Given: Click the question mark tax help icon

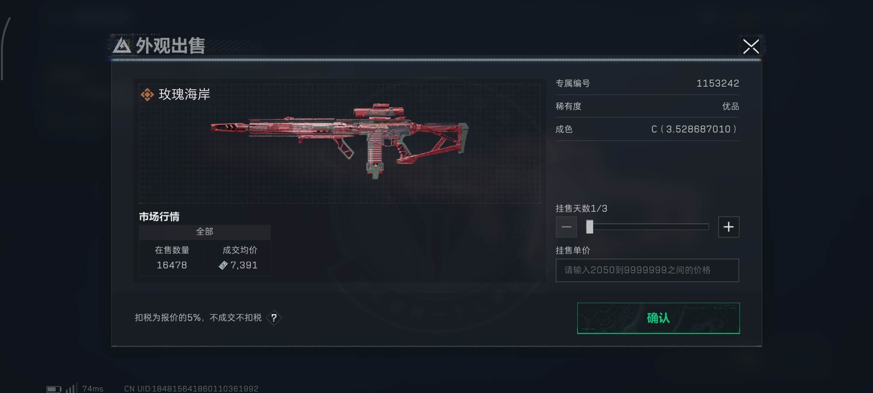Looking at the screenshot, I should (x=274, y=318).
